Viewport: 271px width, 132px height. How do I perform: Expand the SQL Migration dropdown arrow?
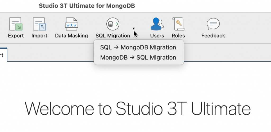(x=134, y=29)
